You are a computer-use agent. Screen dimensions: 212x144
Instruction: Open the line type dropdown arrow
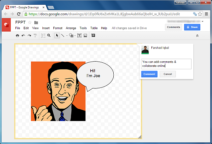pos(67,36)
